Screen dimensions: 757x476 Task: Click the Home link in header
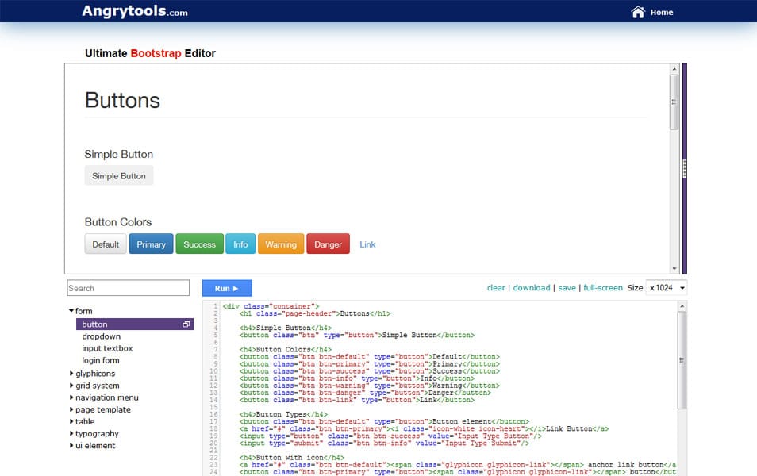coord(662,13)
